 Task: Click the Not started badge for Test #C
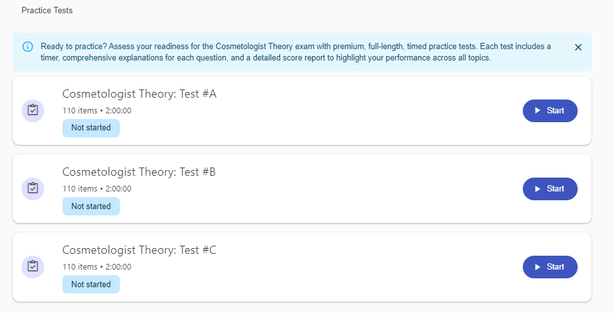pos(91,284)
